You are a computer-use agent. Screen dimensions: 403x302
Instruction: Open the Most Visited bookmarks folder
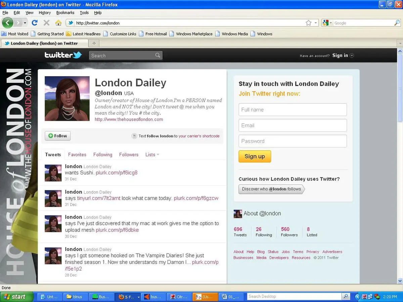pyautogui.click(x=15, y=34)
